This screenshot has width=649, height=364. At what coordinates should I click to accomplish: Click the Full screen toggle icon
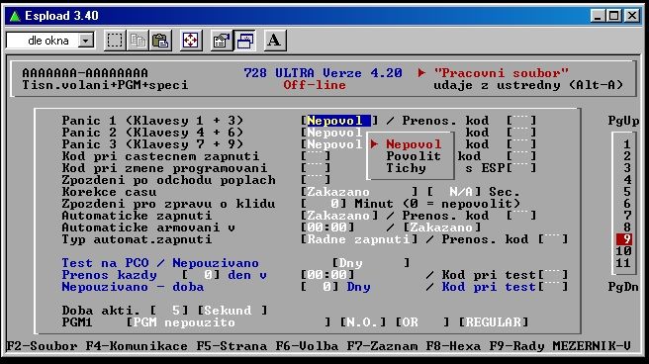(190, 41)
